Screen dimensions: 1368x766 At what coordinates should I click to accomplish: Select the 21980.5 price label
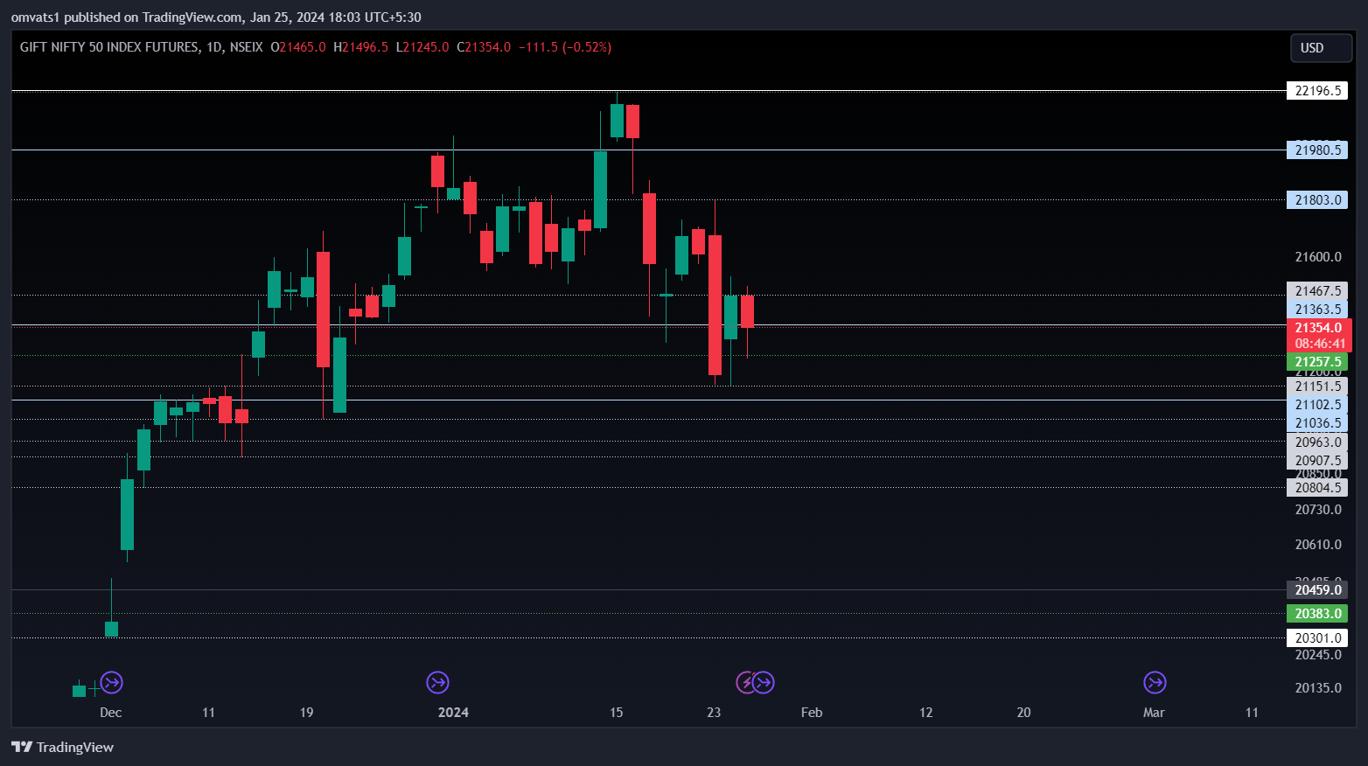(1317, 150)
